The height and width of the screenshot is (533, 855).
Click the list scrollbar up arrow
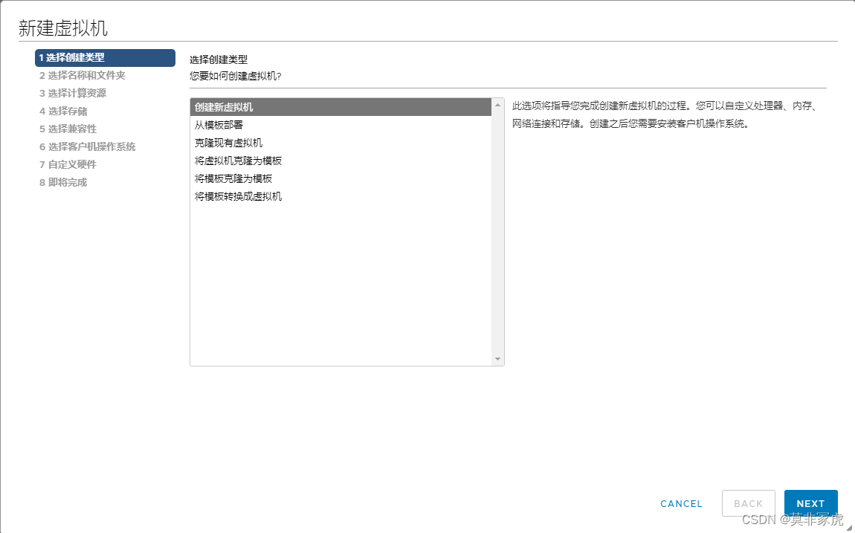pos(497,105)
